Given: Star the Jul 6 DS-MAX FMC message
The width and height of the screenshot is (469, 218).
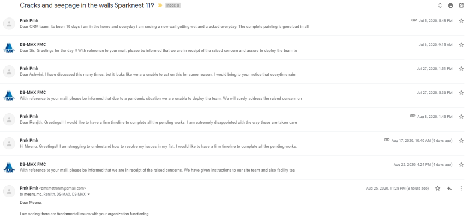Looking at the screenshot, I should tap(461, 45).
